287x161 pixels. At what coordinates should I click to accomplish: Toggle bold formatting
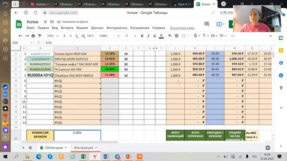pyautogui.click(x=142, y=36)
